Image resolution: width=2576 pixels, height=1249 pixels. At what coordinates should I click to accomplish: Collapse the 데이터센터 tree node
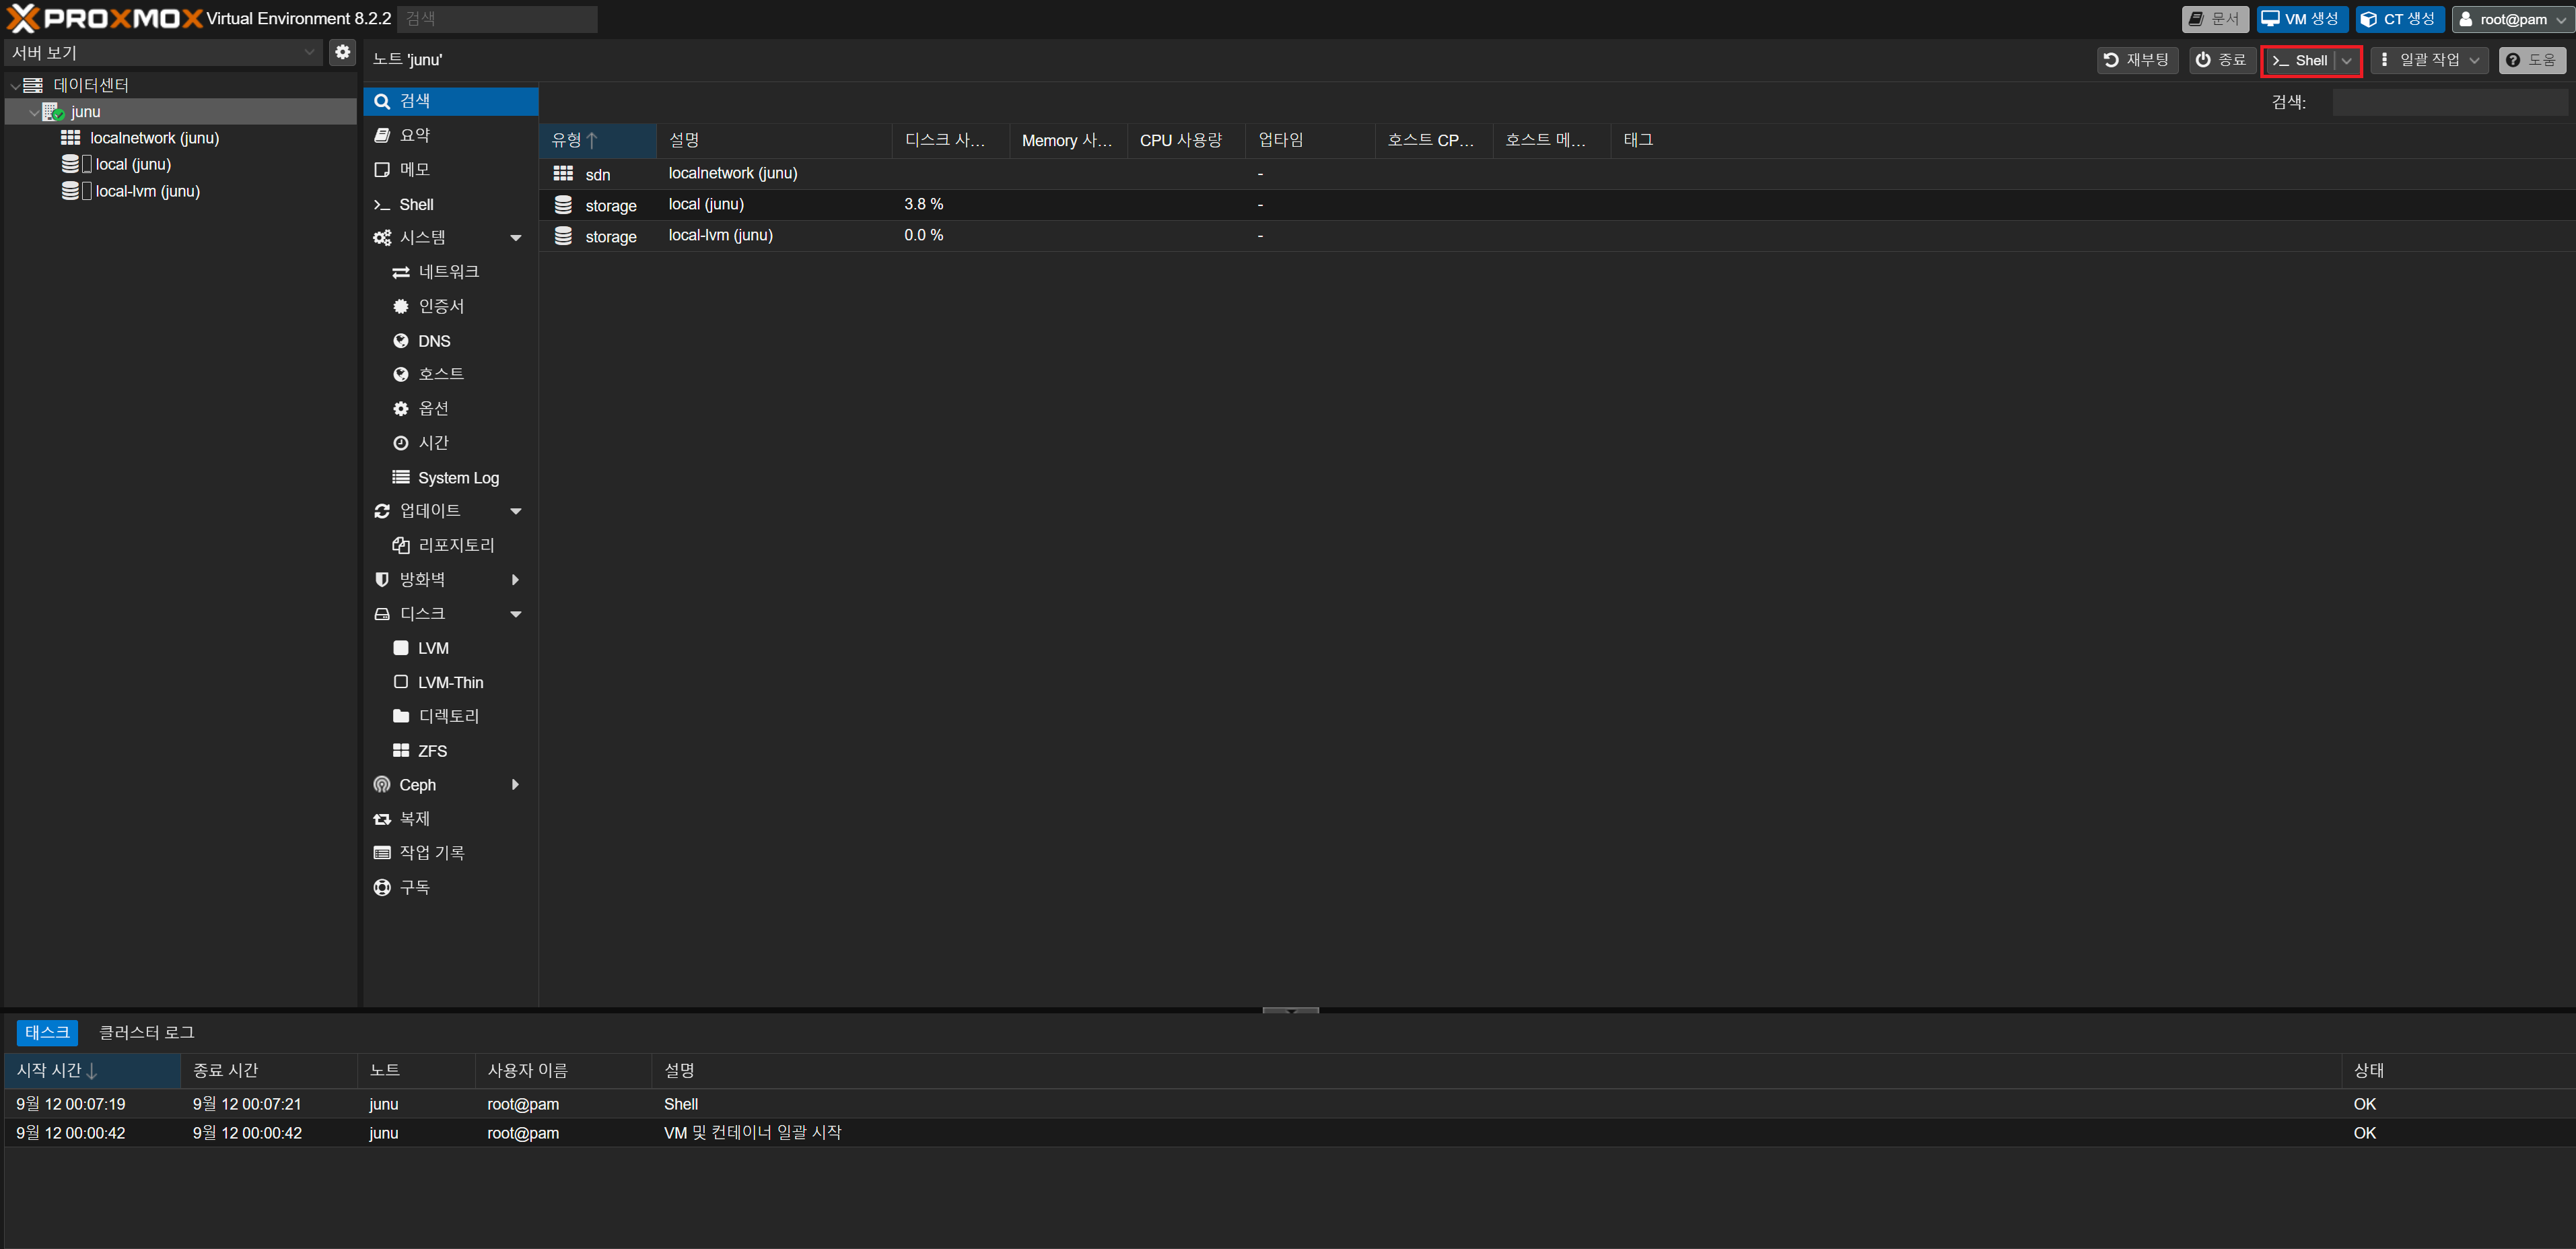pos(15,86)
